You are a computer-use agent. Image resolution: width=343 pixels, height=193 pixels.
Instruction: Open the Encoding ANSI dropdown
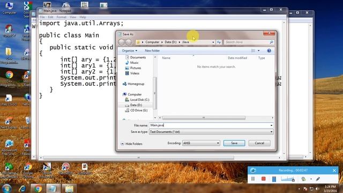click(201, 143)
